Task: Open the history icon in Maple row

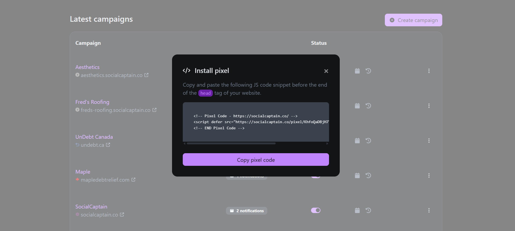Action: coord(368,175)
